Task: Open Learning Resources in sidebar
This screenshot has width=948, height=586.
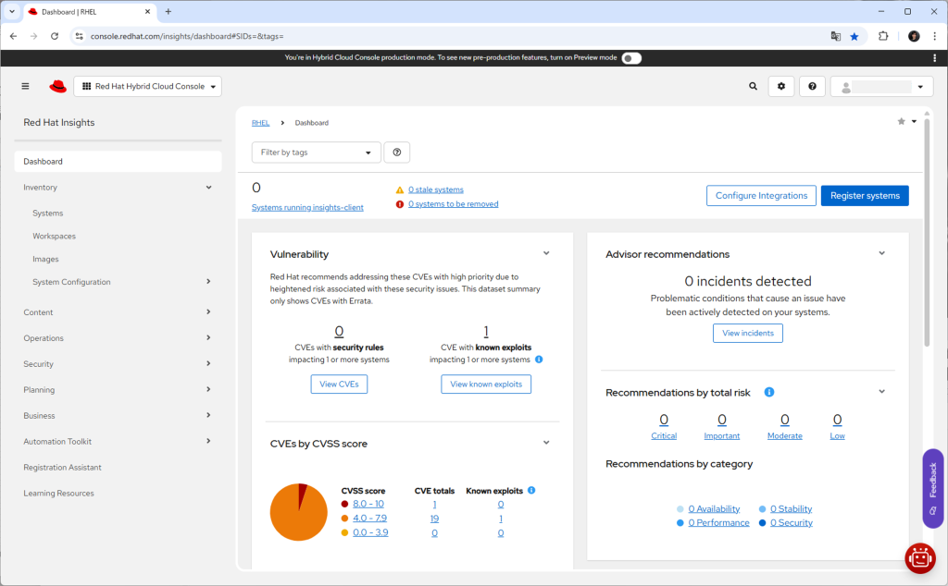Action: pyautogui.click(x=58, y=494)
